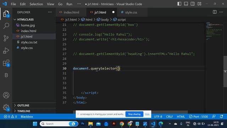Viewport: 227px width, 128px height.
Task: Click the VS Code logo icon
Action: coord(5,4)
